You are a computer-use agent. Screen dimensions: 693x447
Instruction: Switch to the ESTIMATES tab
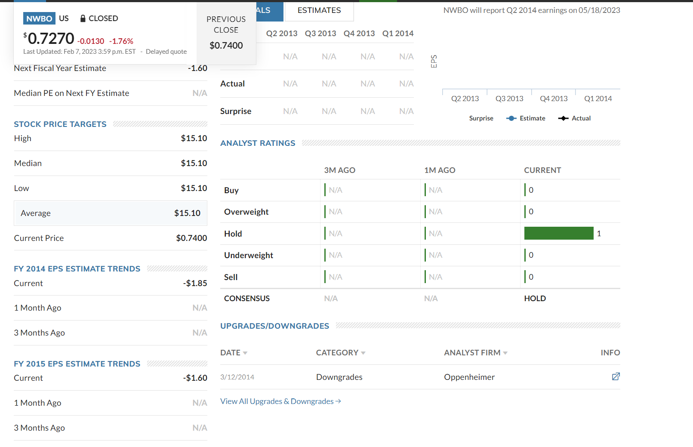coord(319,10)
